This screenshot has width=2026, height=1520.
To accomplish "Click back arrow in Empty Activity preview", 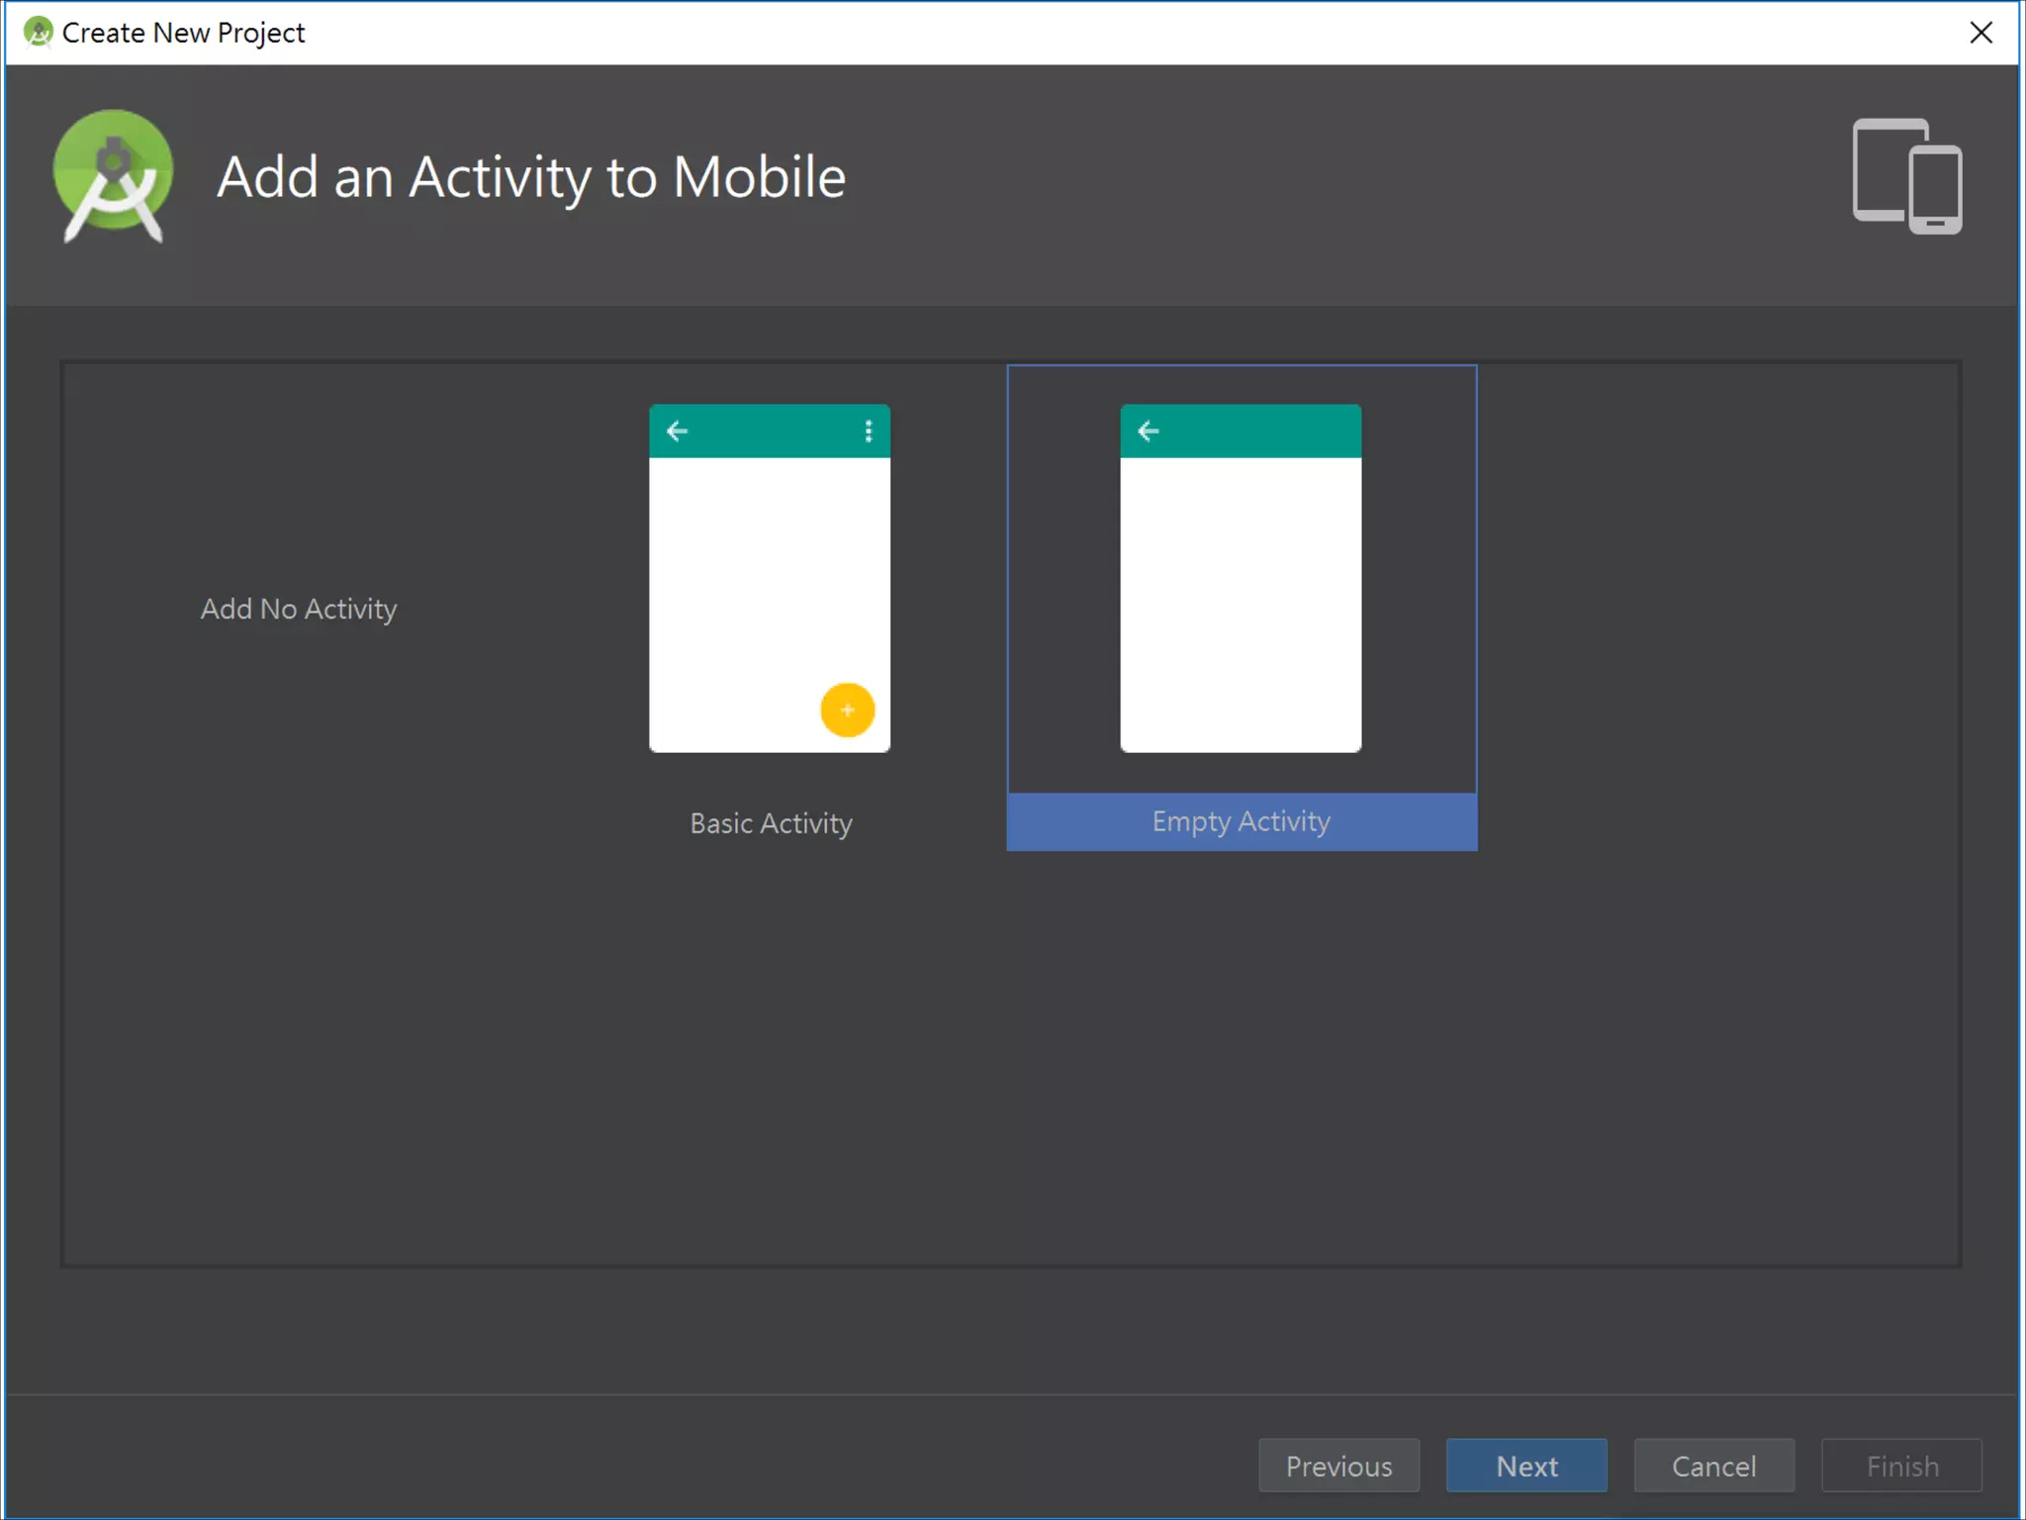I will (x=1149, y=430).
